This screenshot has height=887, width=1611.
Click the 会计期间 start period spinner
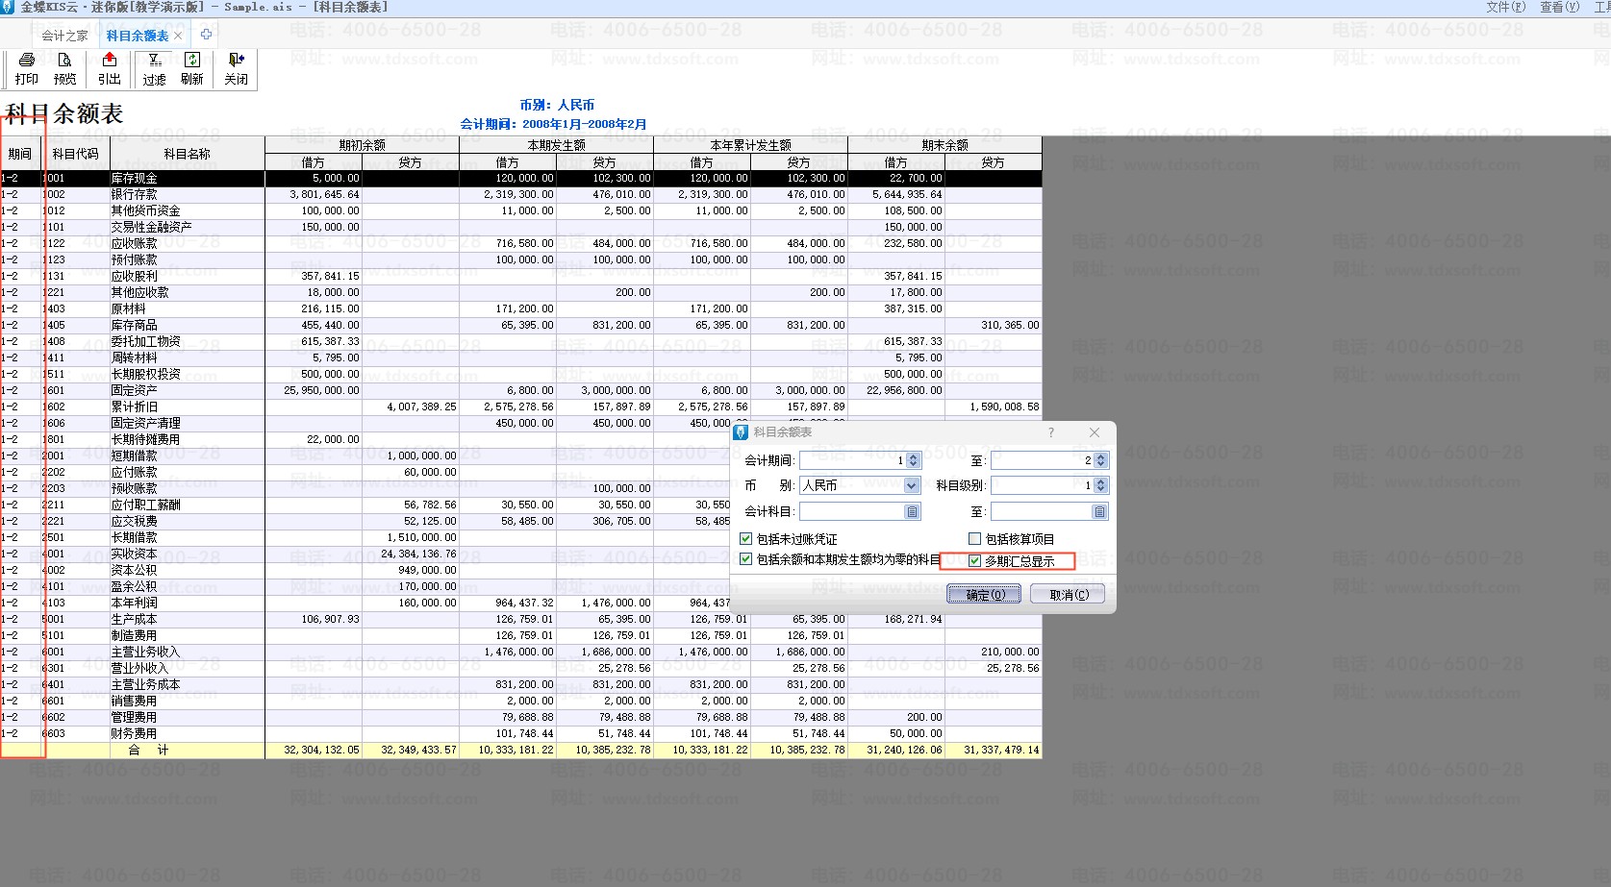(x=914, y=460)
